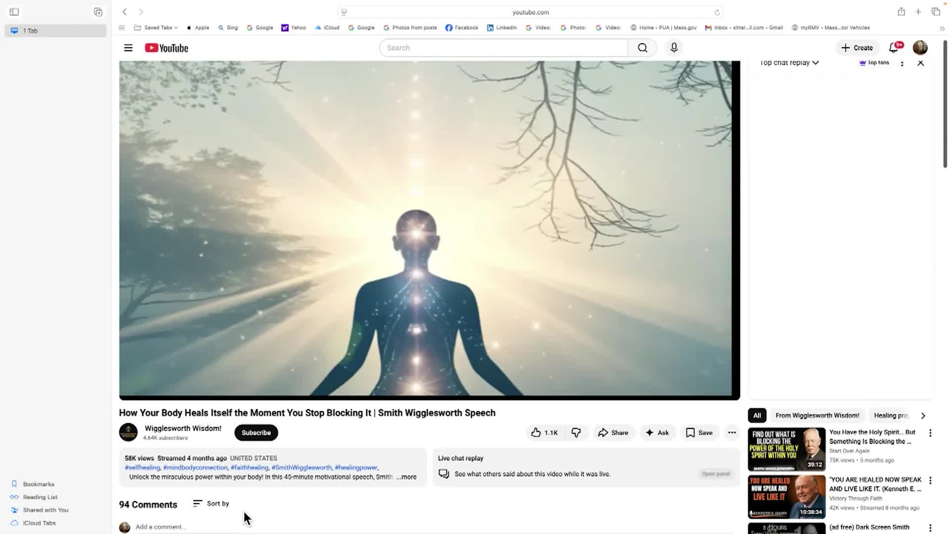This screenshot has width=949, height=534.
Task: Open the Yahoo bookmark
Action: [x=294, y=28]
